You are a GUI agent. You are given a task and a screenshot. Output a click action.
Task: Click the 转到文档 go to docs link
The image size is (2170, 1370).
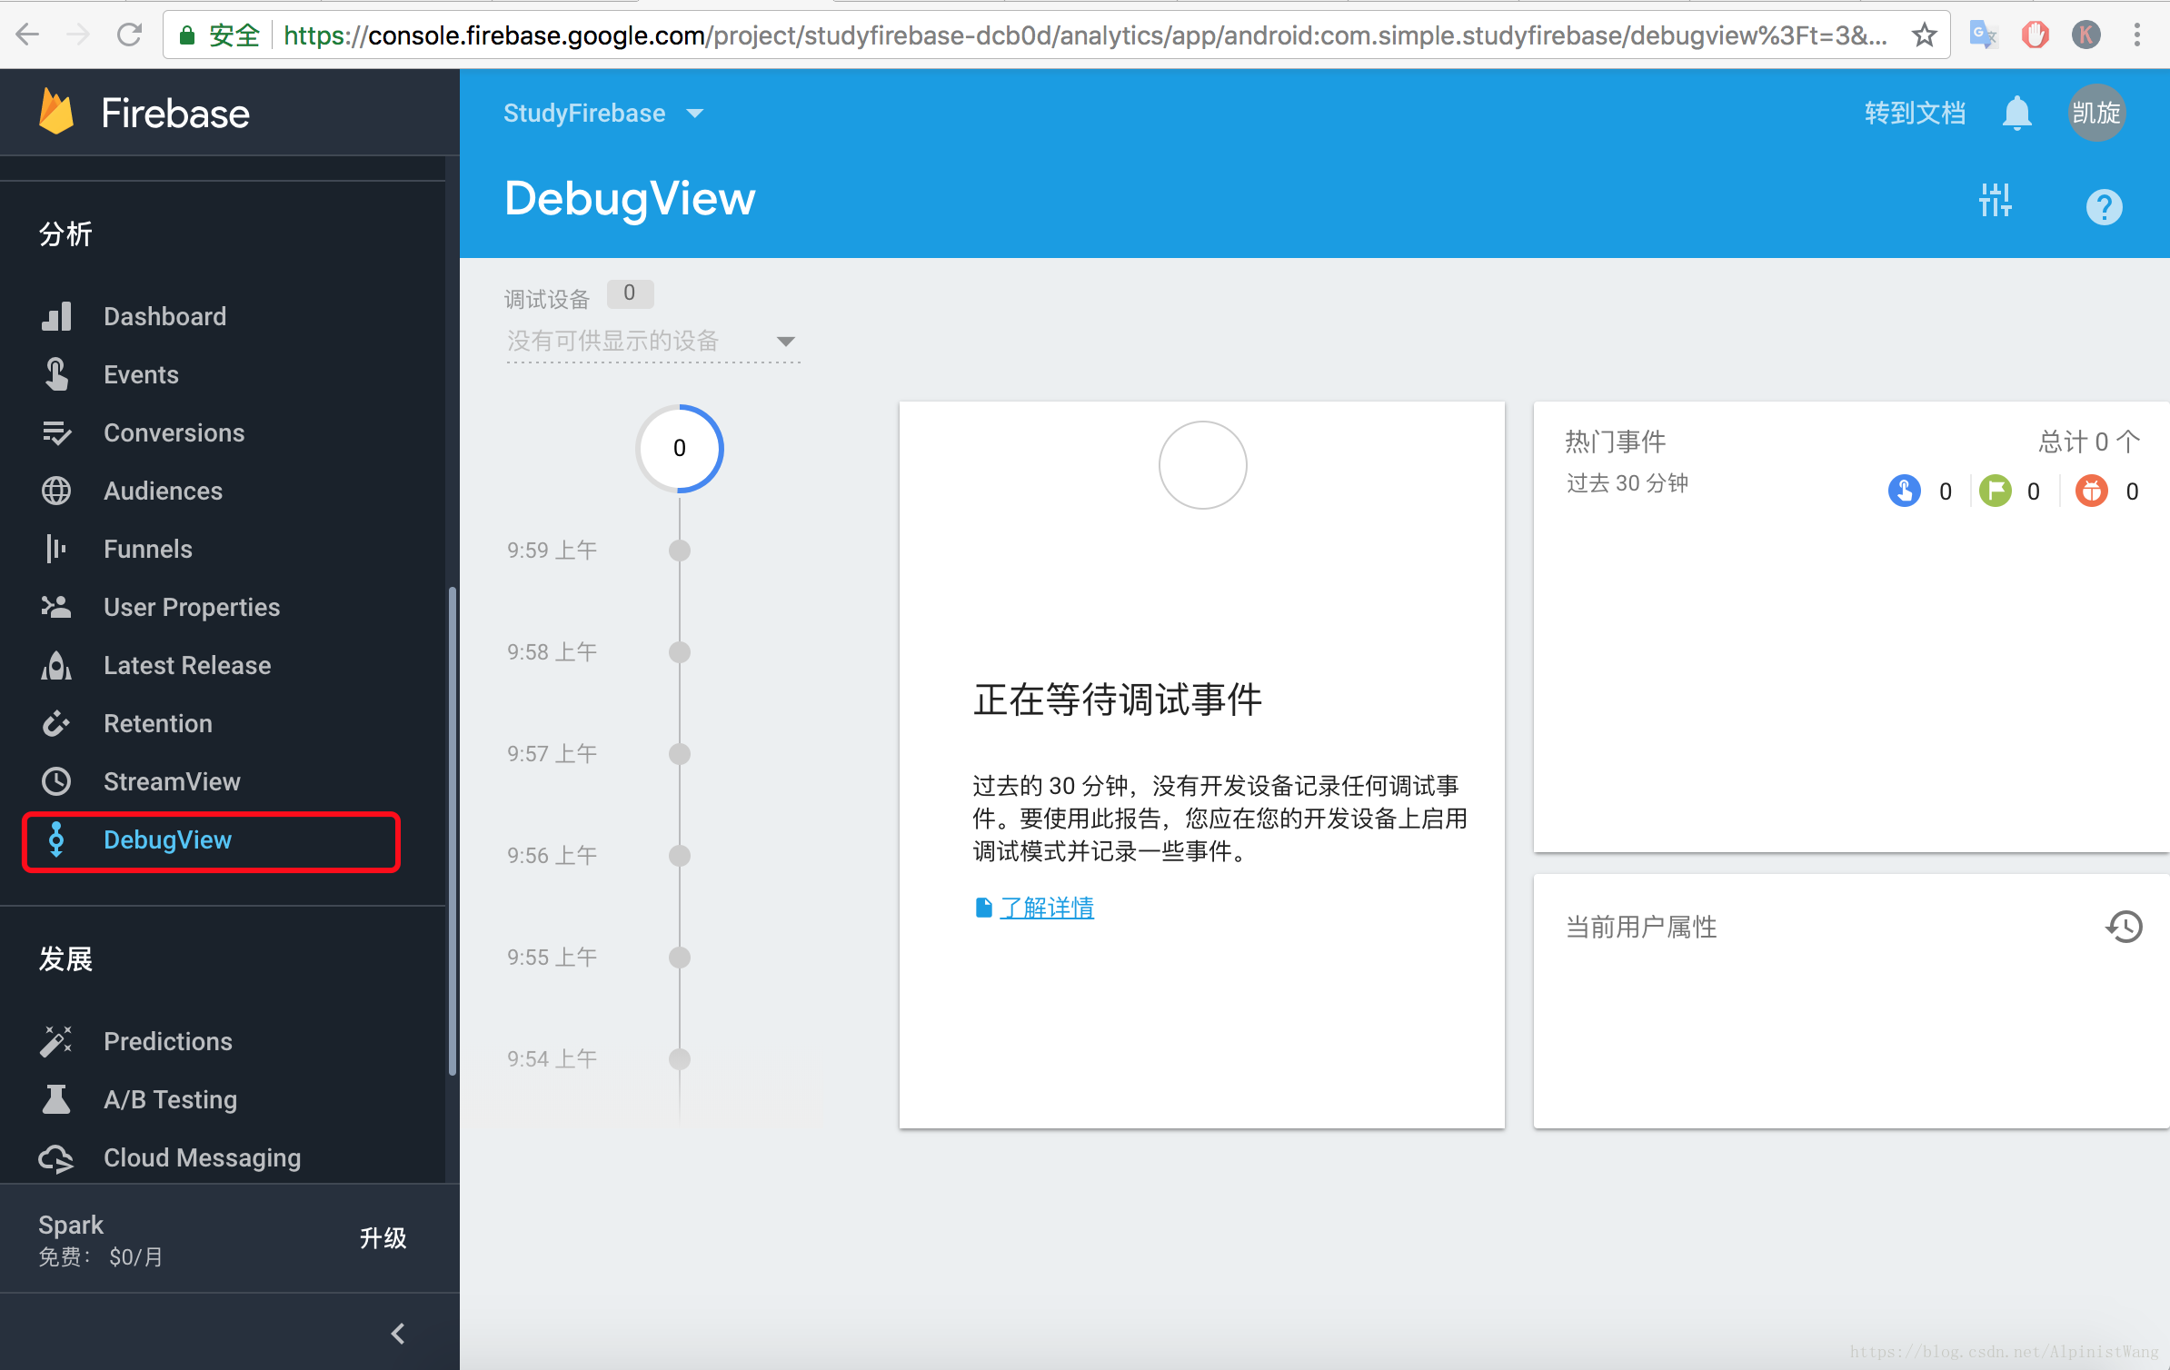pyautogui.click(x=1915, y=114)
